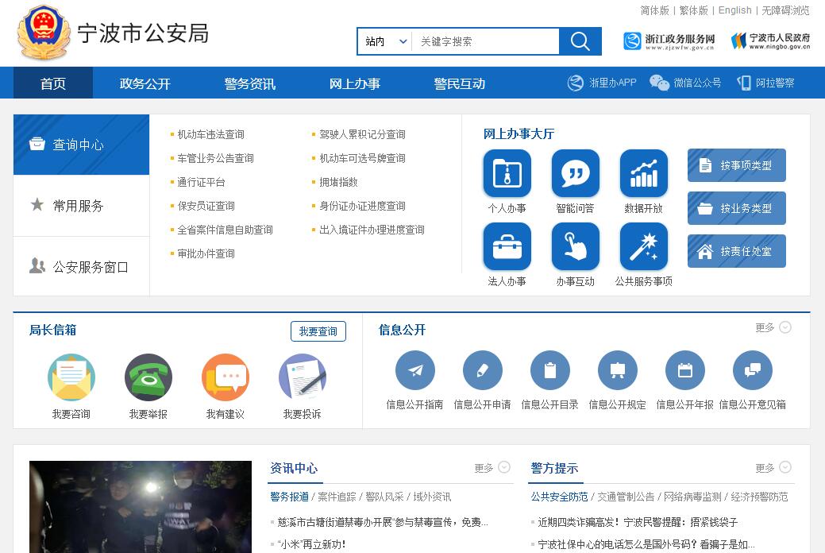Open the 我要咨询 envelope icon
This screenshot has width=825, height=553.
(71, 377)
